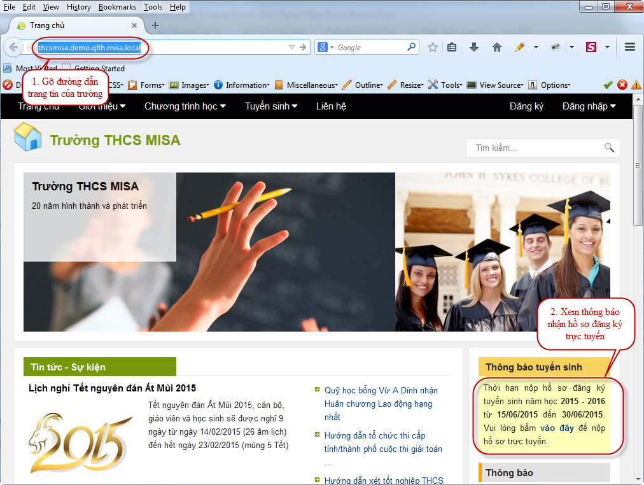Open the View Source developer menu
Viewport: 644px width, 485px height.
point(495,85)
